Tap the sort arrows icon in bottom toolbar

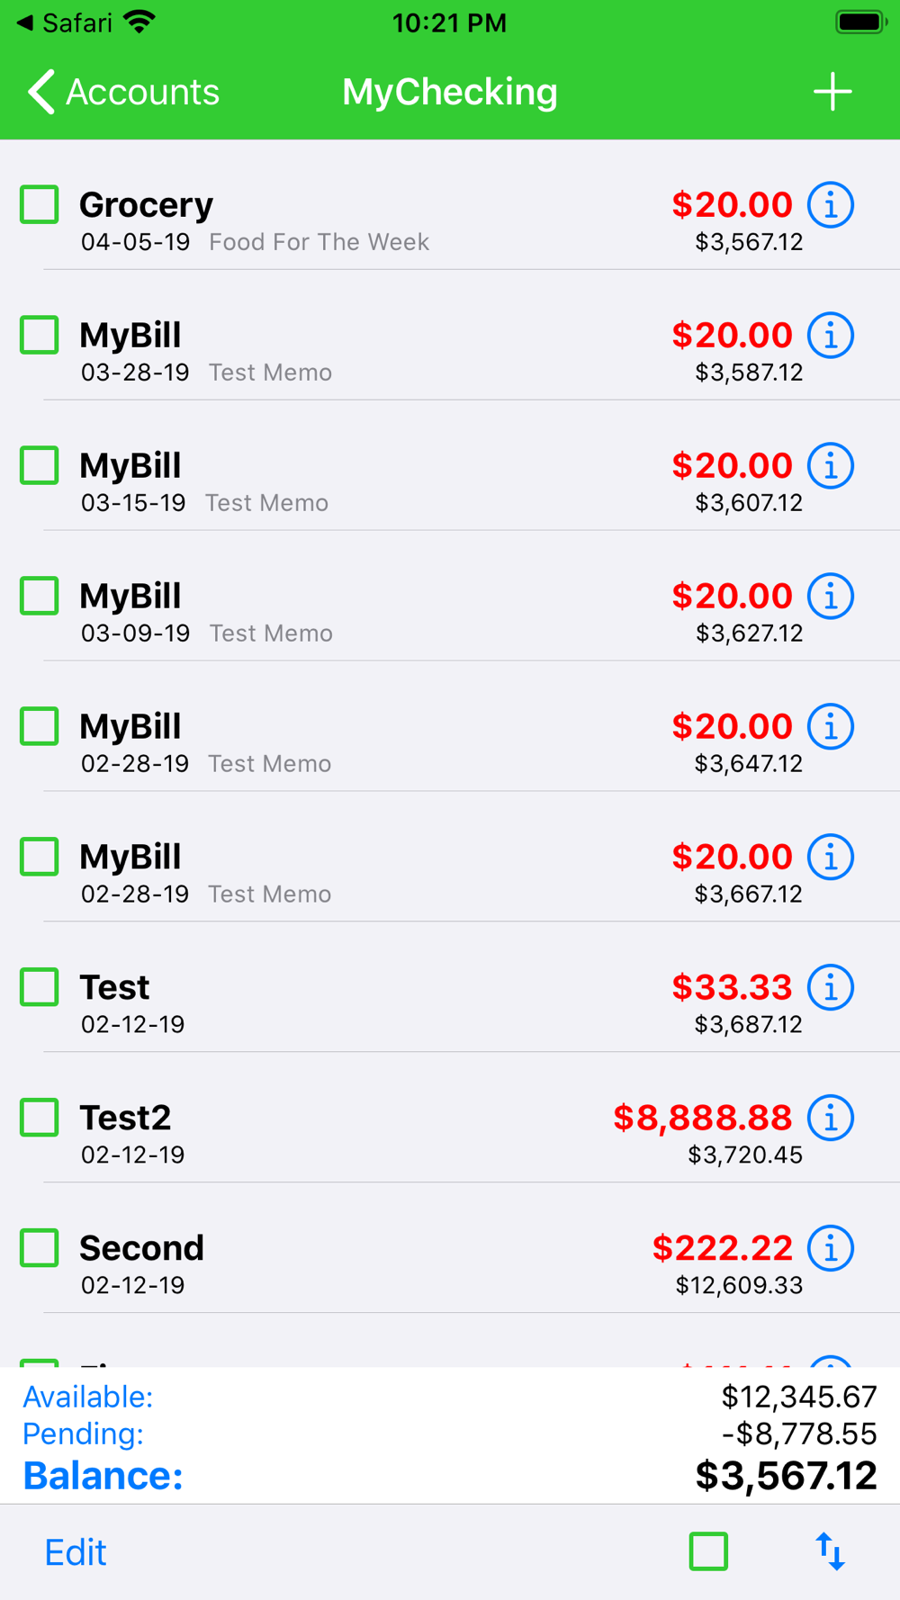830,1552
